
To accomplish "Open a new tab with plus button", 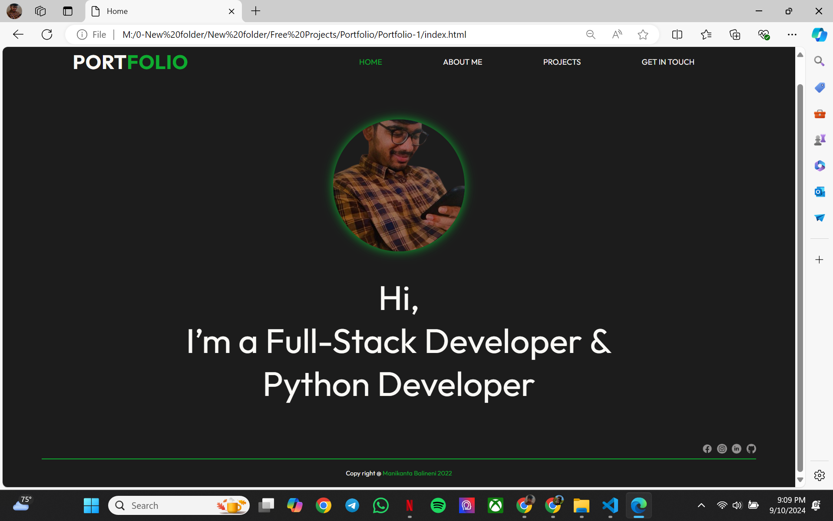I will pos(256,11).
